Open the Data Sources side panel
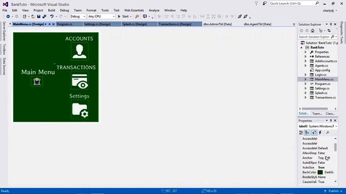Image resolution: width=346 pixels, height=194 pixels. tap(4, 66)
